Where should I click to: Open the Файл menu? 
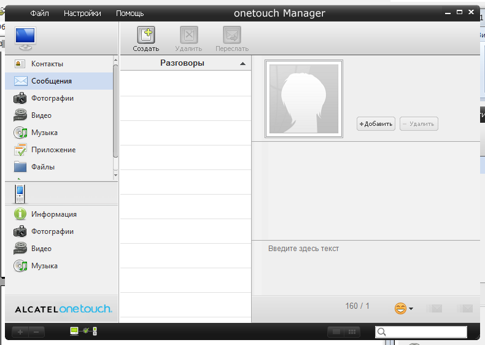[40, 13]
